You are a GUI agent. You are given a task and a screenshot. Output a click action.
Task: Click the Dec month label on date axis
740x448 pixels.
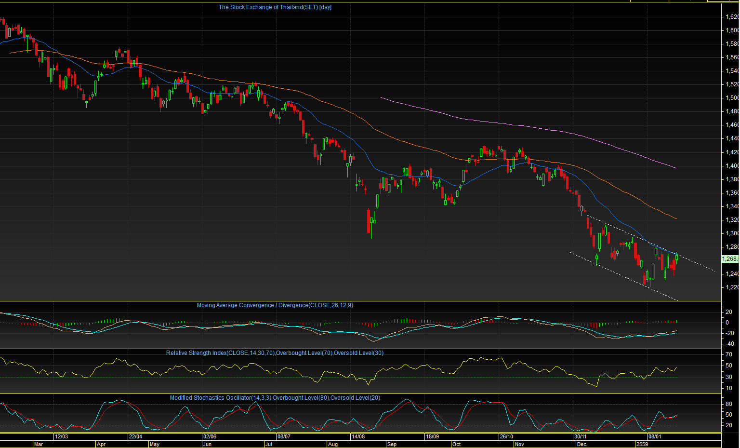581,444
